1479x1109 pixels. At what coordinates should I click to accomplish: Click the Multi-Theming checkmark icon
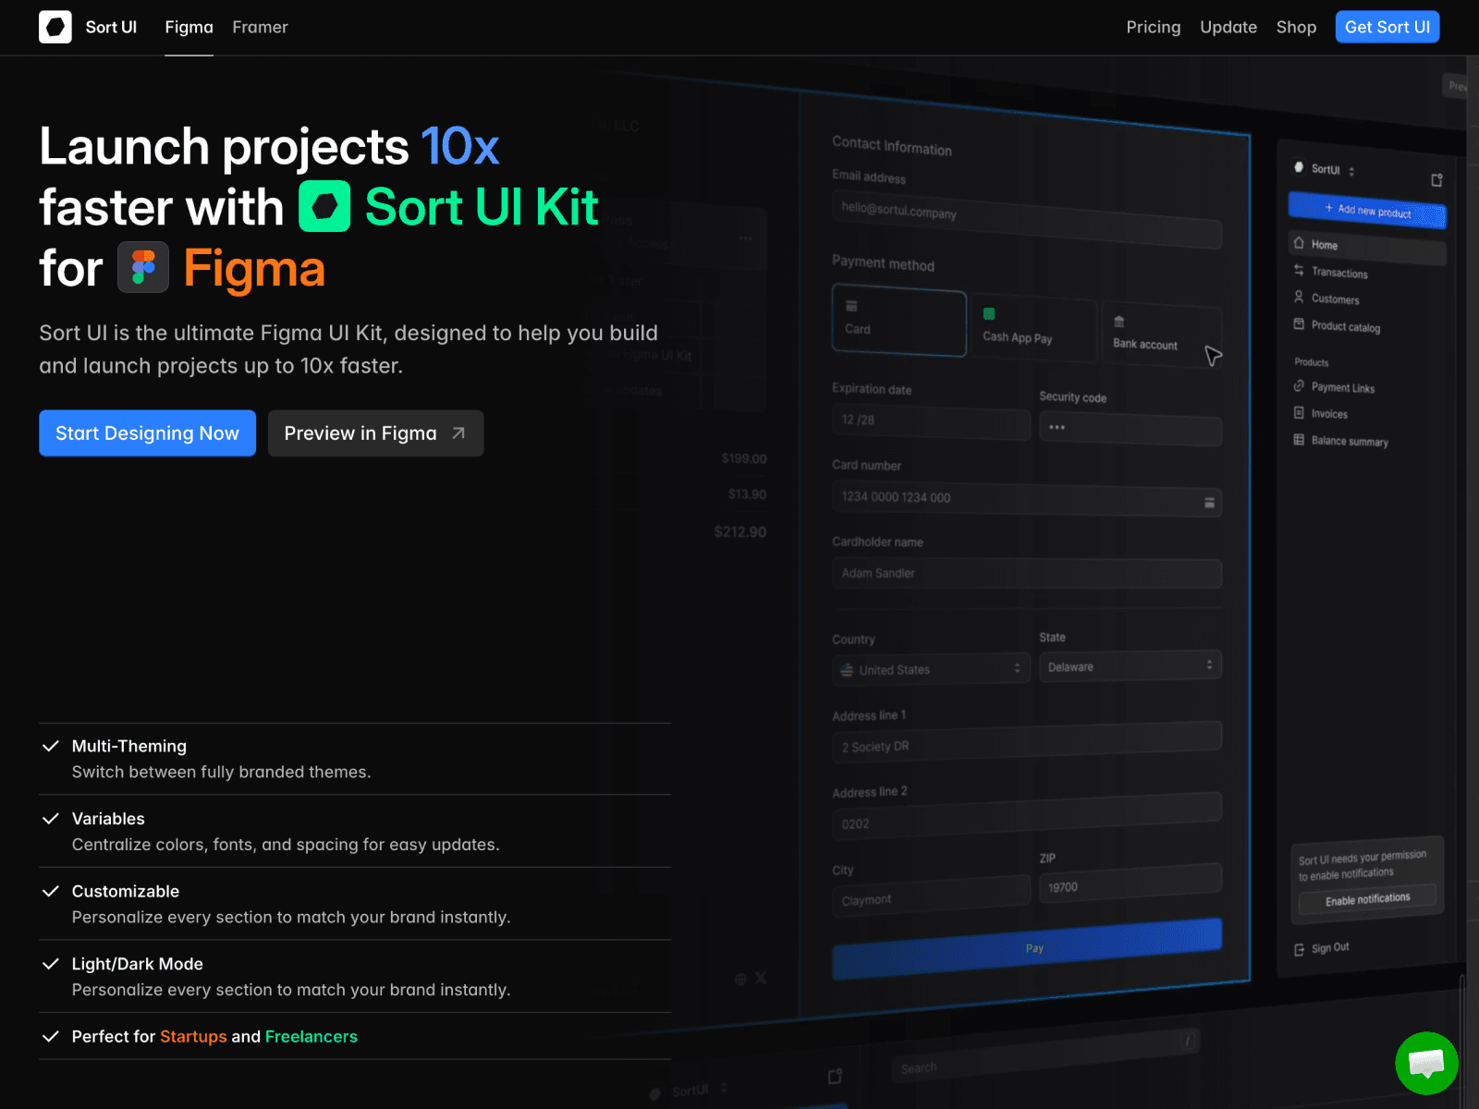[x=51, y=746]
